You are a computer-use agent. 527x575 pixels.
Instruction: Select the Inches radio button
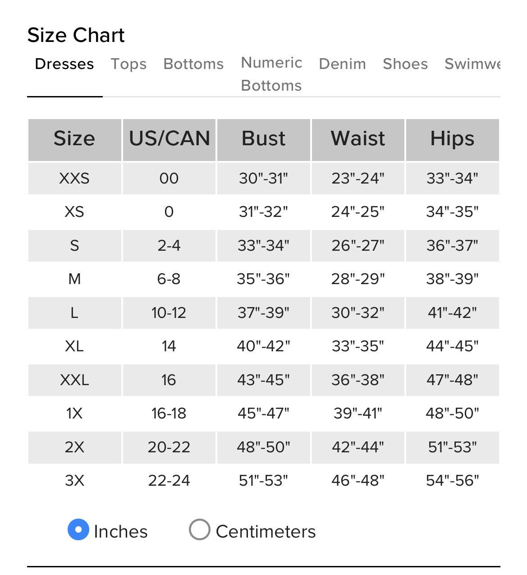pos(78,529)
